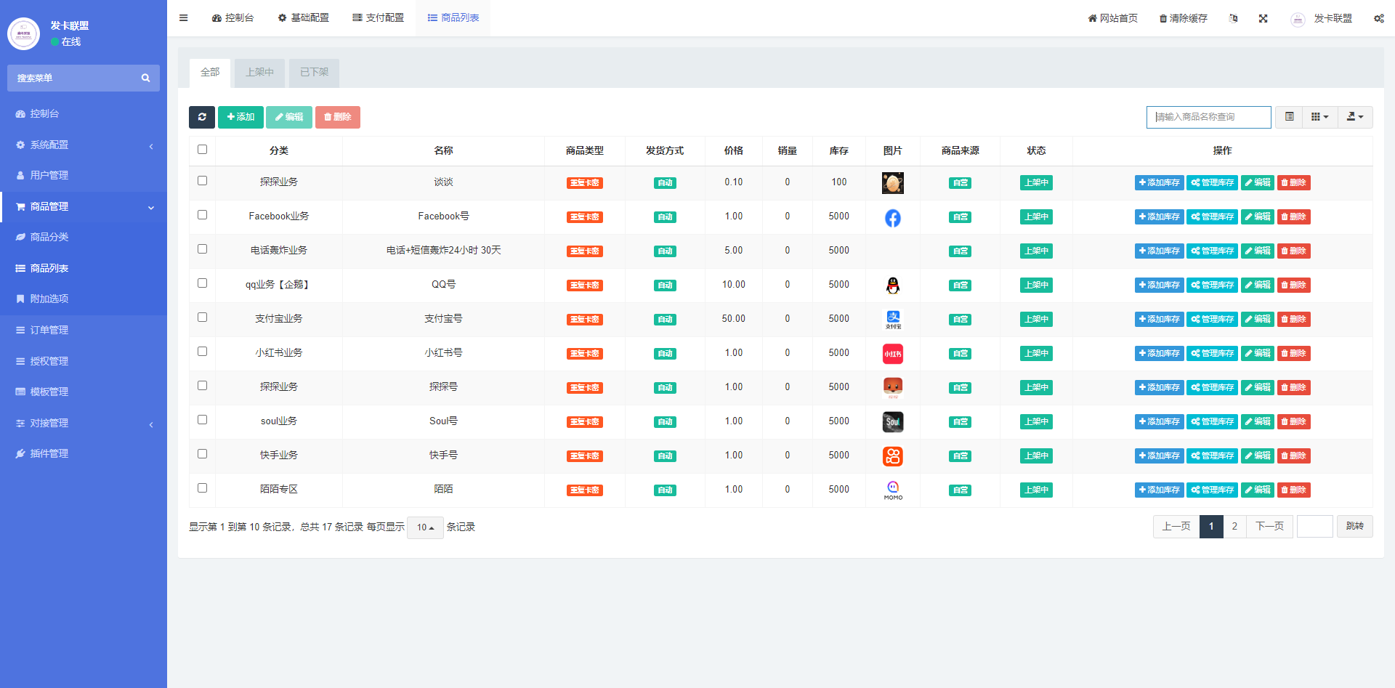Screen dimensions: 1395x688
Task: Open the QQ号 penguin product image
Action: [x=893, y=286]
